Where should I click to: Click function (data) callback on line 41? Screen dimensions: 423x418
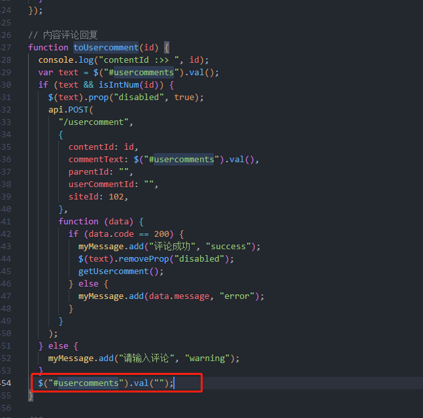[96, 222]
